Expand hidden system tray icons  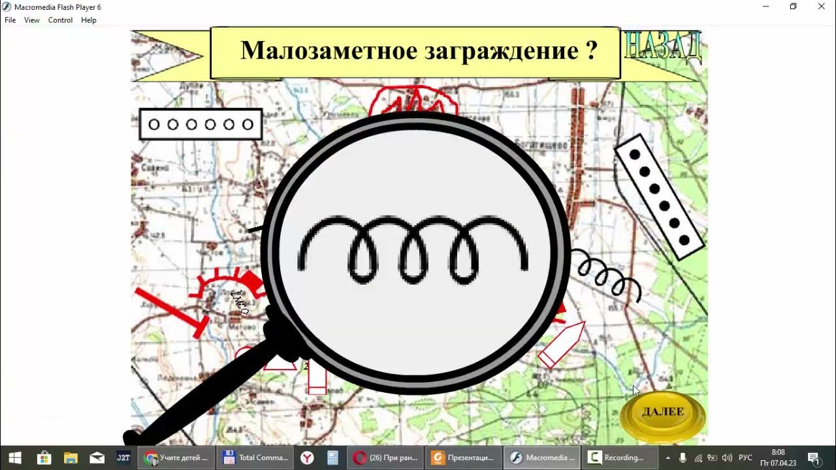(667, 458)
